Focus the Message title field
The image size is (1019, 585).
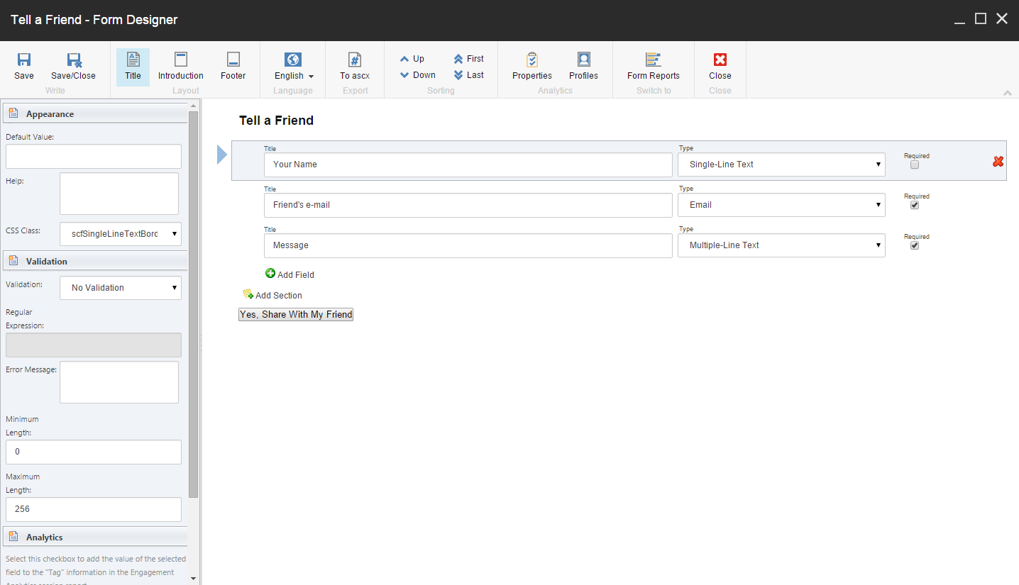coord(468,245)
